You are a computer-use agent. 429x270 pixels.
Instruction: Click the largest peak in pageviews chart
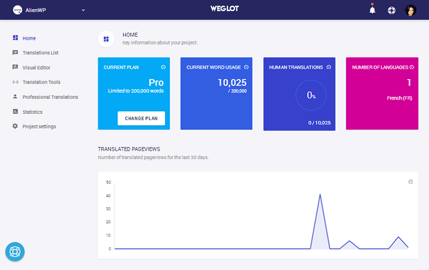[320, 195]
